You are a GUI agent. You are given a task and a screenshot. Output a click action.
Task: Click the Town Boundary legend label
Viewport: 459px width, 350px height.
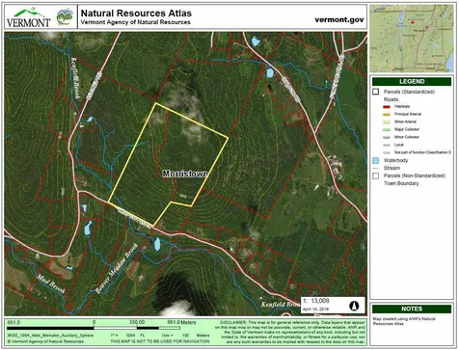401,183
